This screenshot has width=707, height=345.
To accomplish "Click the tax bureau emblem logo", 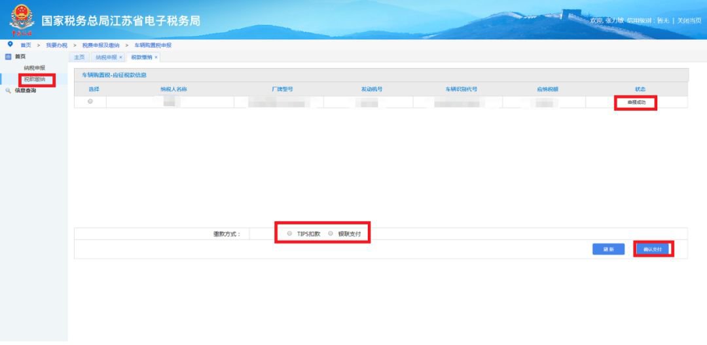I will 22,20.
